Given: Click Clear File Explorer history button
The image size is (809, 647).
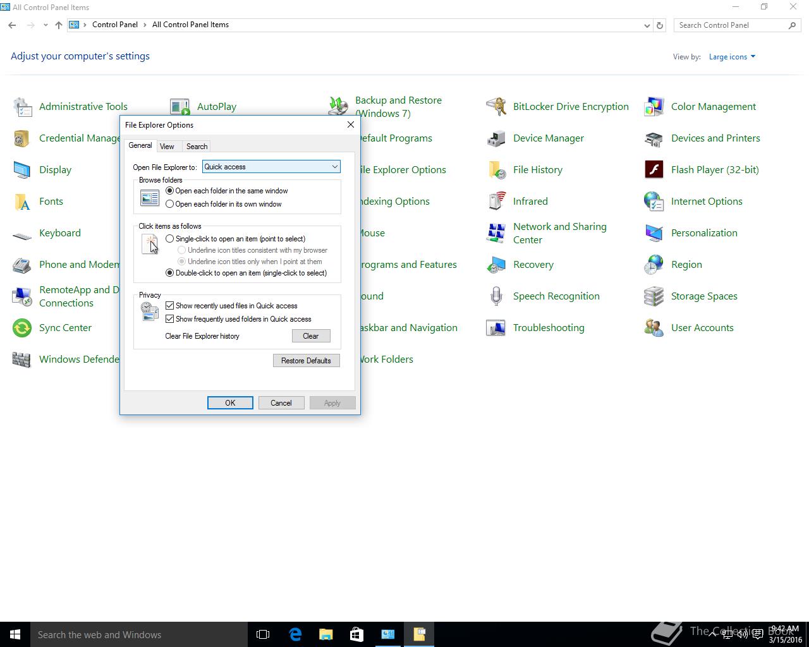Looking at the screenshot, I should [x=311, y=336].
